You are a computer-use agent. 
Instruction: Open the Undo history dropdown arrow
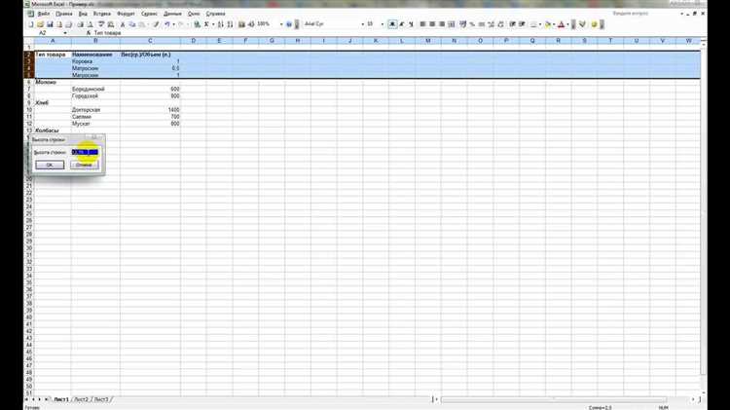click(x=173, y=24)
